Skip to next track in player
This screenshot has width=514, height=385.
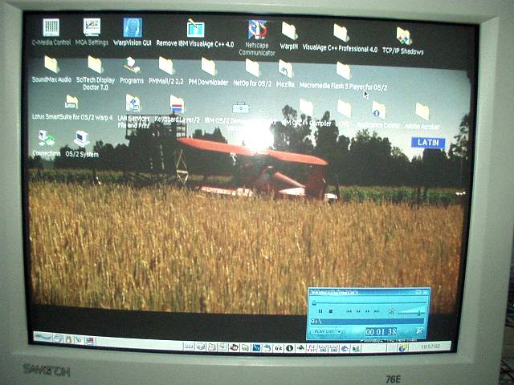(x=377, y=311)
